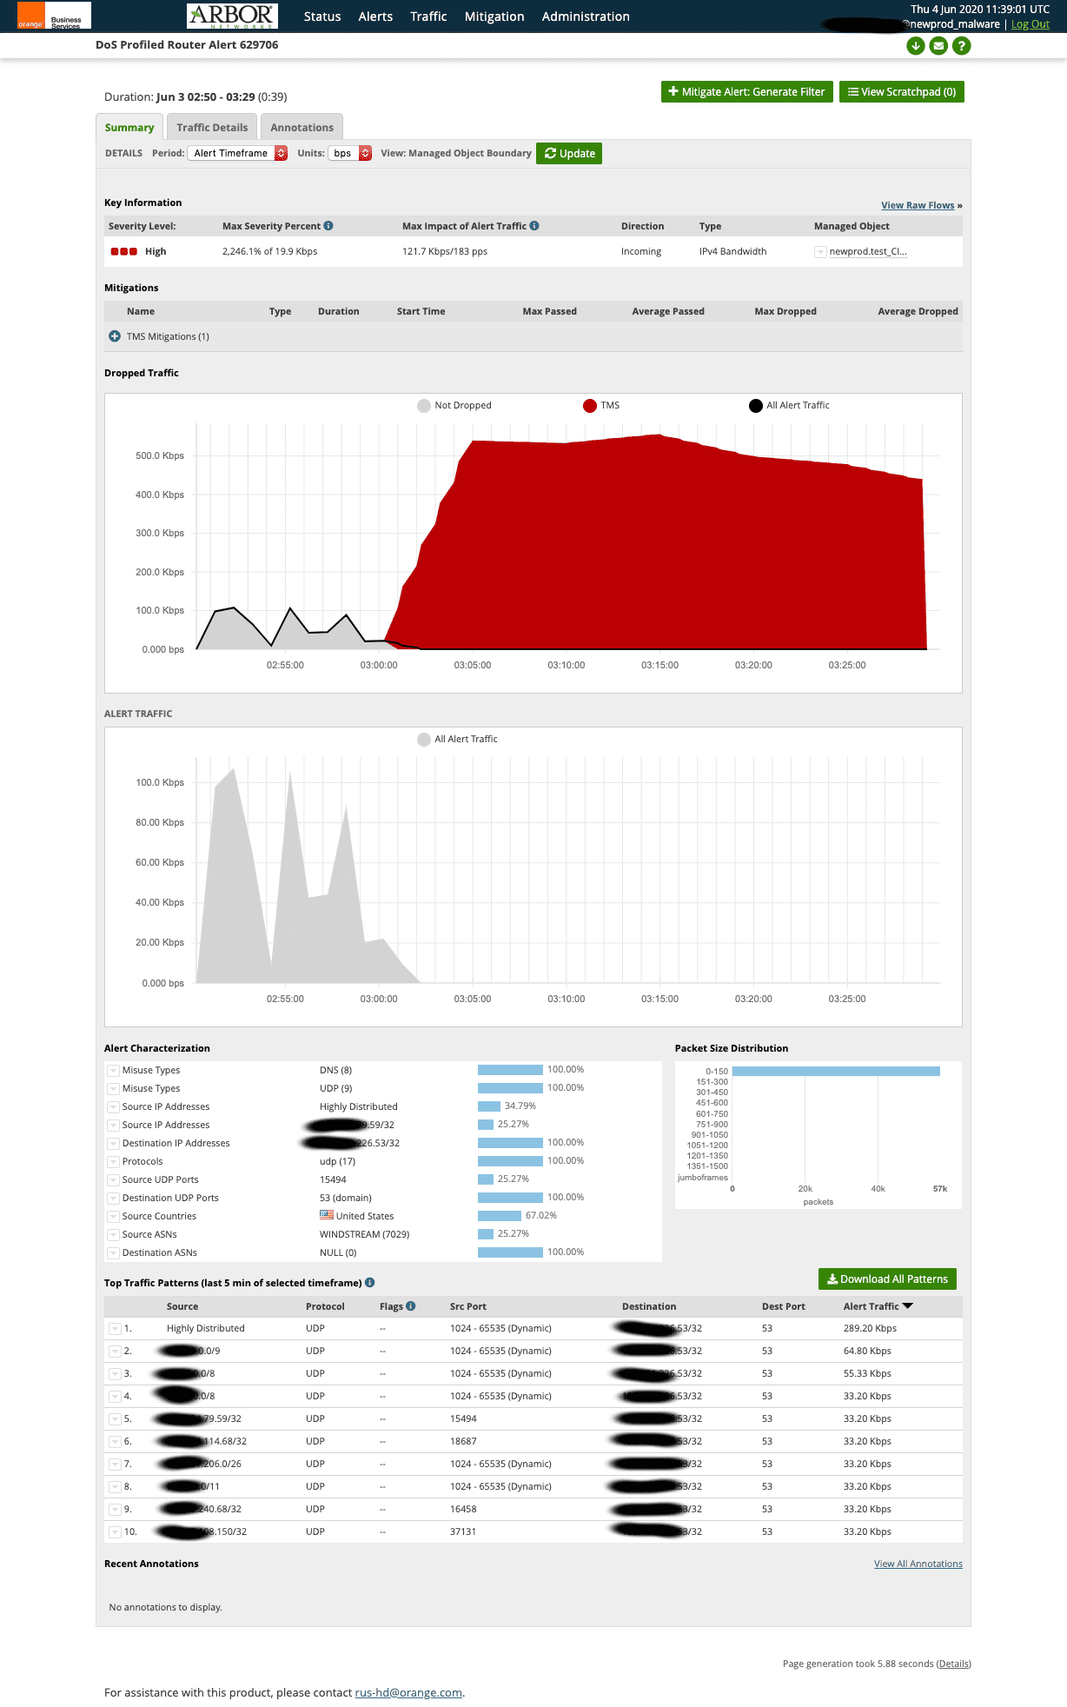The image size is (1067, 1707).
Task: Open the Period Alert Timeframe dropdown
Action: [x=238, y=153]
